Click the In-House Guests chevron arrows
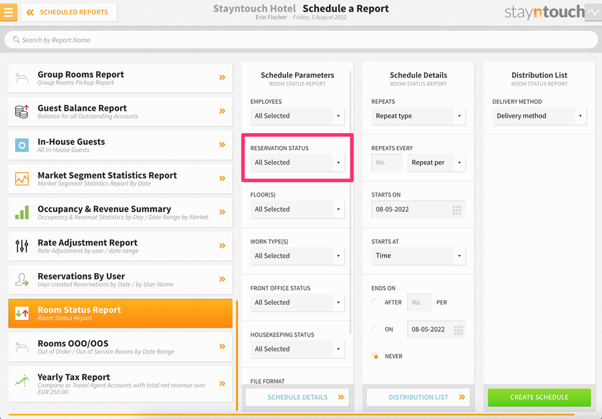The width and height of the screenshot is (602, 419). (222, 145)
